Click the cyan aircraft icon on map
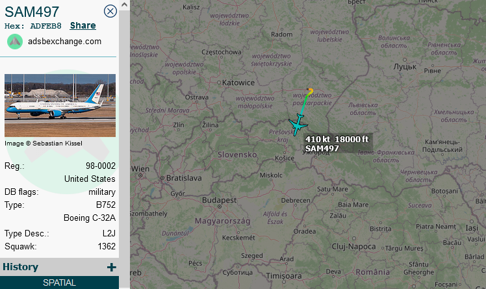This screenshot has height=289, width=486. coord(298,125)
